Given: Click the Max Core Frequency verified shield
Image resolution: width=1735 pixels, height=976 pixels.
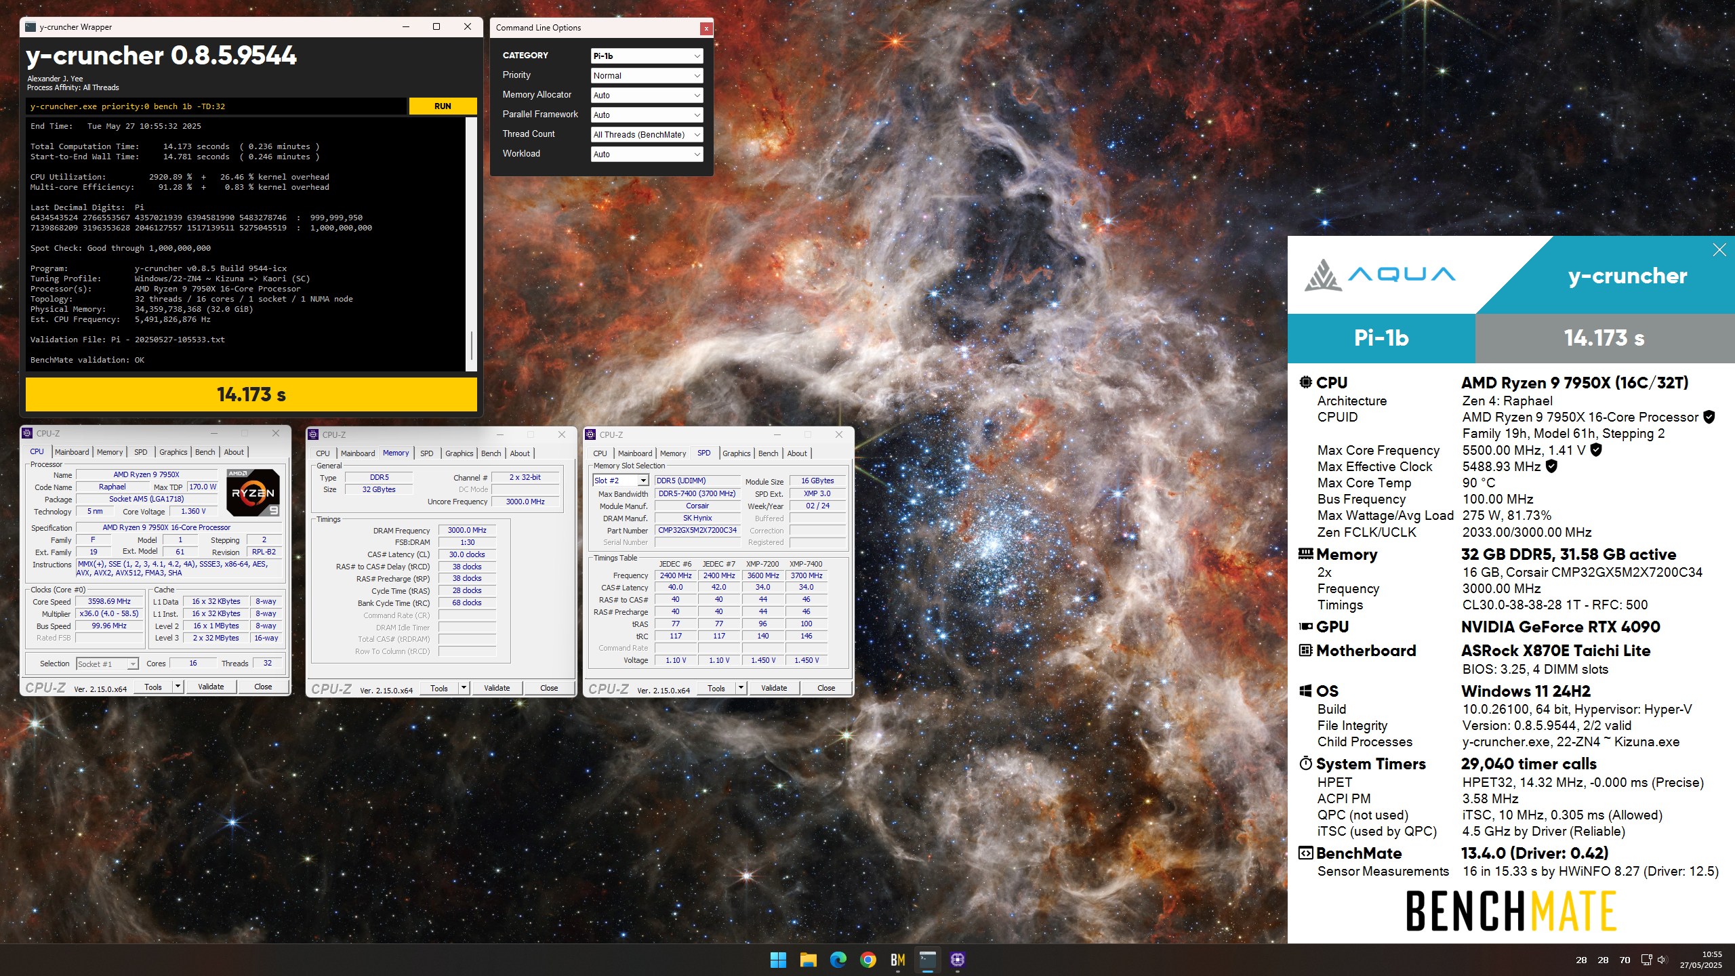Looking at the screenshot, I should (1596, 450).
